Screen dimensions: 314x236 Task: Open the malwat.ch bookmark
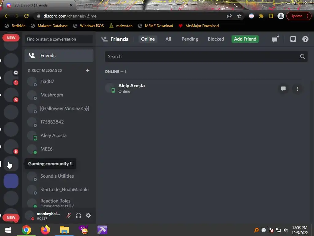[121, 26]
